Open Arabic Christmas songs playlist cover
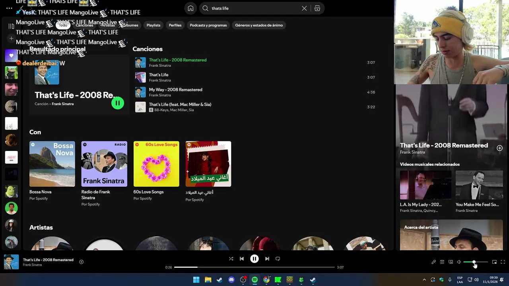The width and height of the screenshot is (509, 286). click(x=208, y=164)
